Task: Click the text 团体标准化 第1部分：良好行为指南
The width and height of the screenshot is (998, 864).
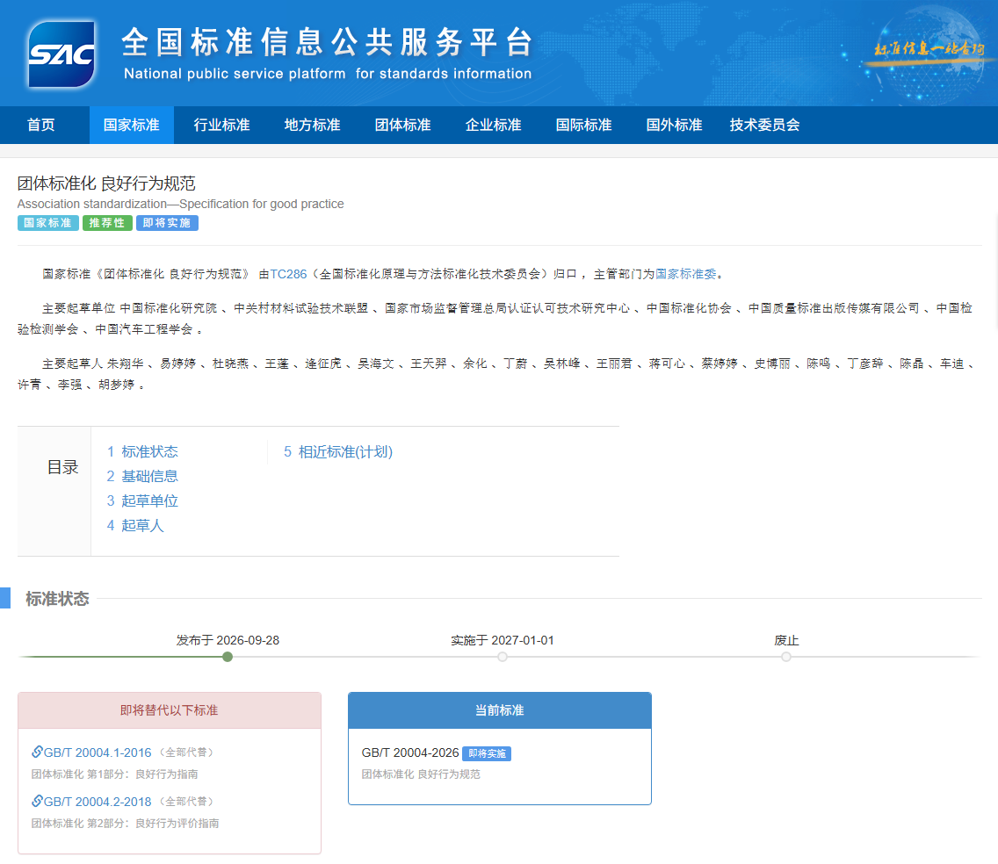Action: [114, 774]
